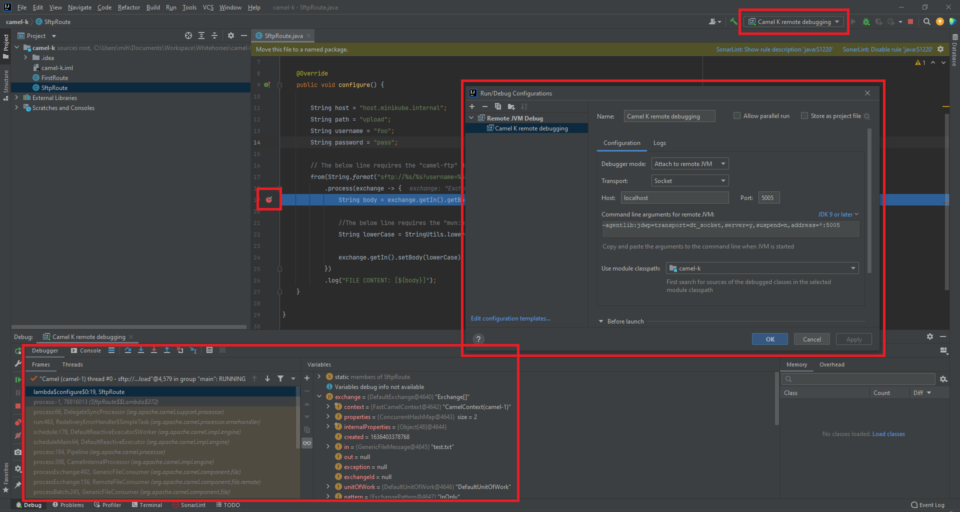Click the Cancel button
Screen dimensions: 960x512
tap(811, 339)
